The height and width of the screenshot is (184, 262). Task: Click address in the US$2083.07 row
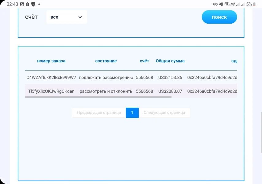tap(212, 91)
